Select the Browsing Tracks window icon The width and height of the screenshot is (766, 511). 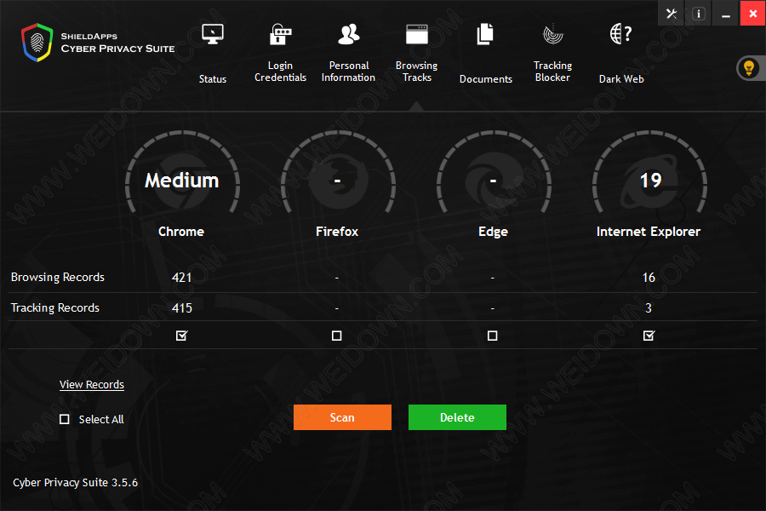pos(417,34)
